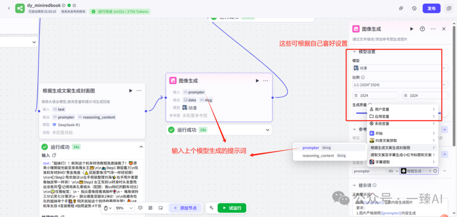The image size is (457, 217).
Task: Select 抖音文案获取 in variable menu
Action: tap(402, 141)
